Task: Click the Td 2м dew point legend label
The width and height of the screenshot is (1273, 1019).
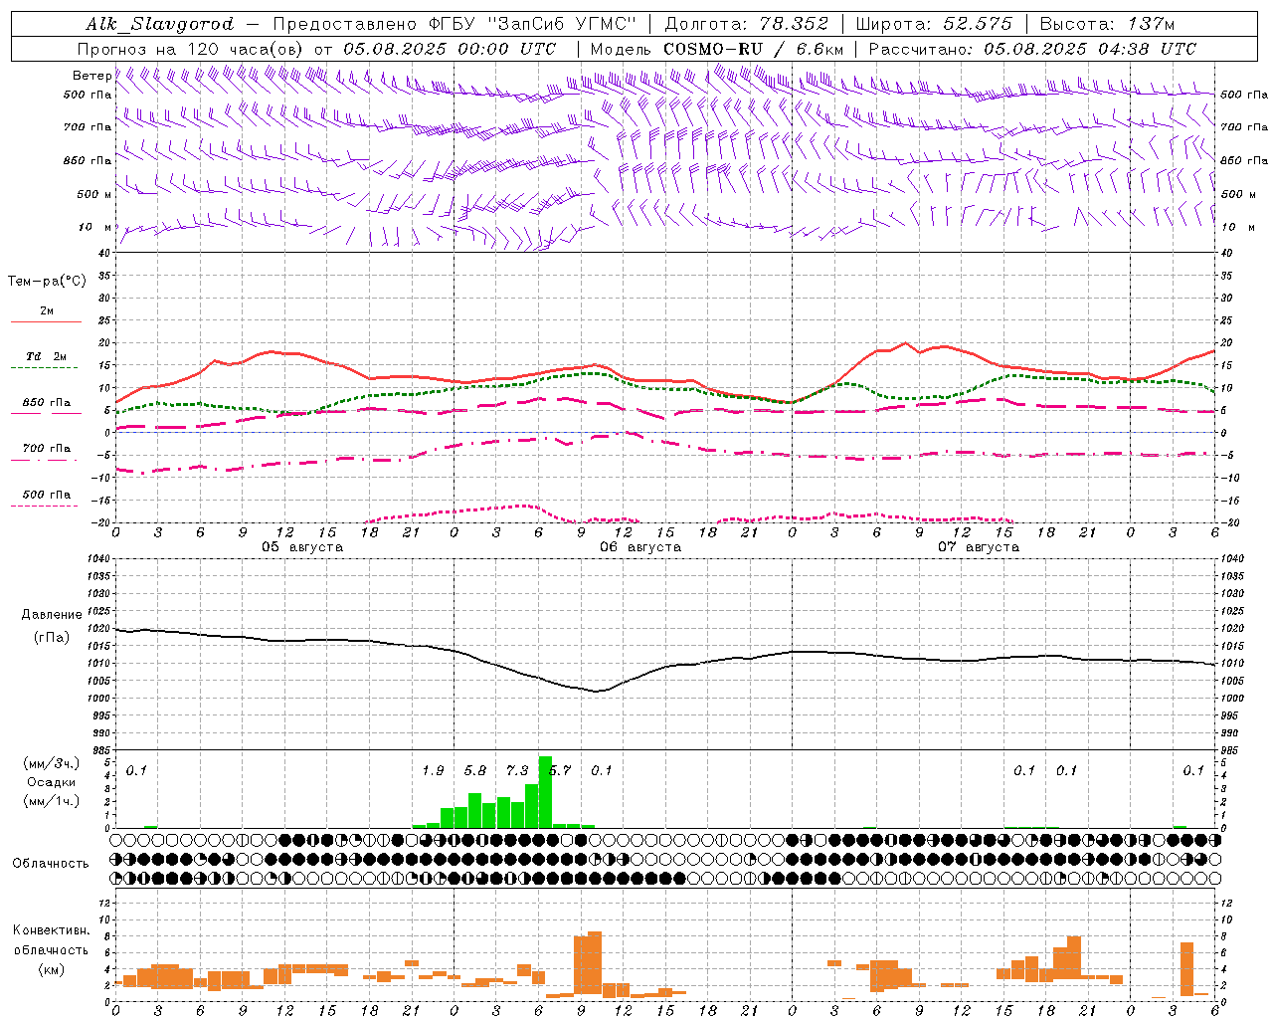Action: (46, 356)
